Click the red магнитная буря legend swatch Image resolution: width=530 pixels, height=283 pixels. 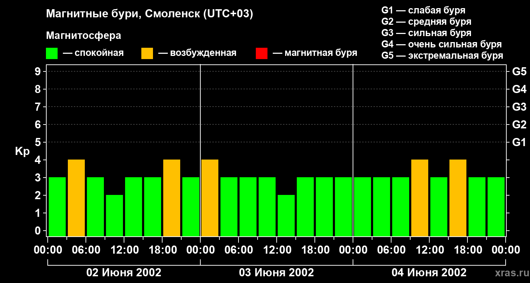click(261, 53)
